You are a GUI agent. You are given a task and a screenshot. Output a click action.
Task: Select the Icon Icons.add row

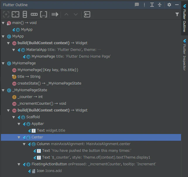(x=91, y=171)
